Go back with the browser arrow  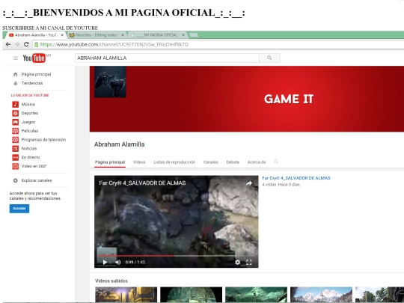tap(8, 44)
